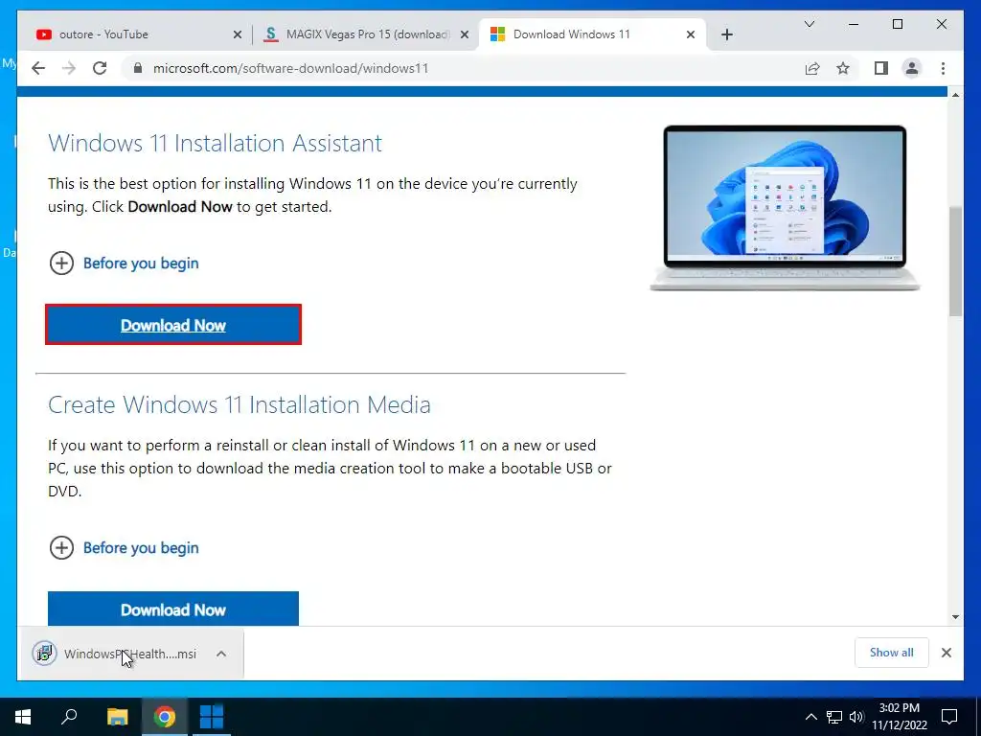Download Now for Installation Media
The width and height of the screenshot is (981, 736).
[x=173, y=609]
